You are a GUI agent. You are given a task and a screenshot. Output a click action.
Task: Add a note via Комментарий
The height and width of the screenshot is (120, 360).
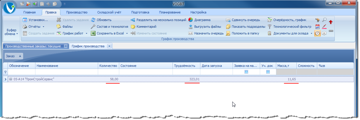click(144, 27)
